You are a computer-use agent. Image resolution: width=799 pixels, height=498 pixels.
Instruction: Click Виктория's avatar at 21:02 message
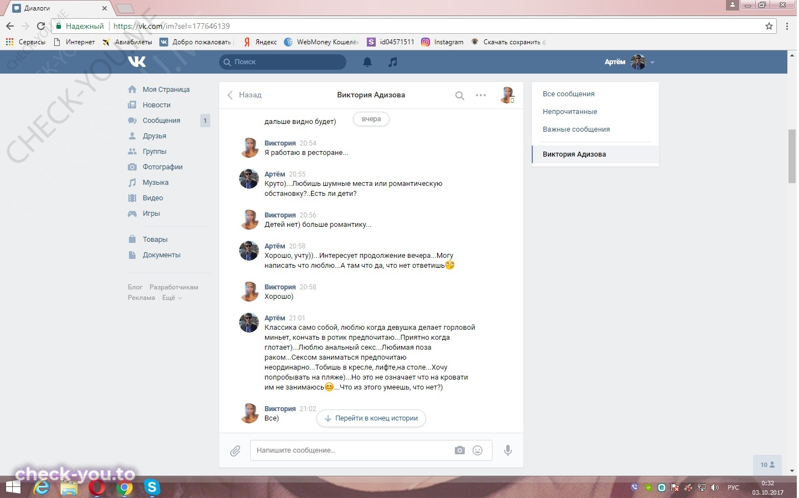coord(249,414)
